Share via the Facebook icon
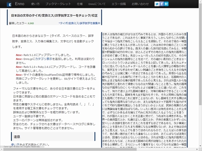This screenshot has width=202, height=151. [162, 4]
